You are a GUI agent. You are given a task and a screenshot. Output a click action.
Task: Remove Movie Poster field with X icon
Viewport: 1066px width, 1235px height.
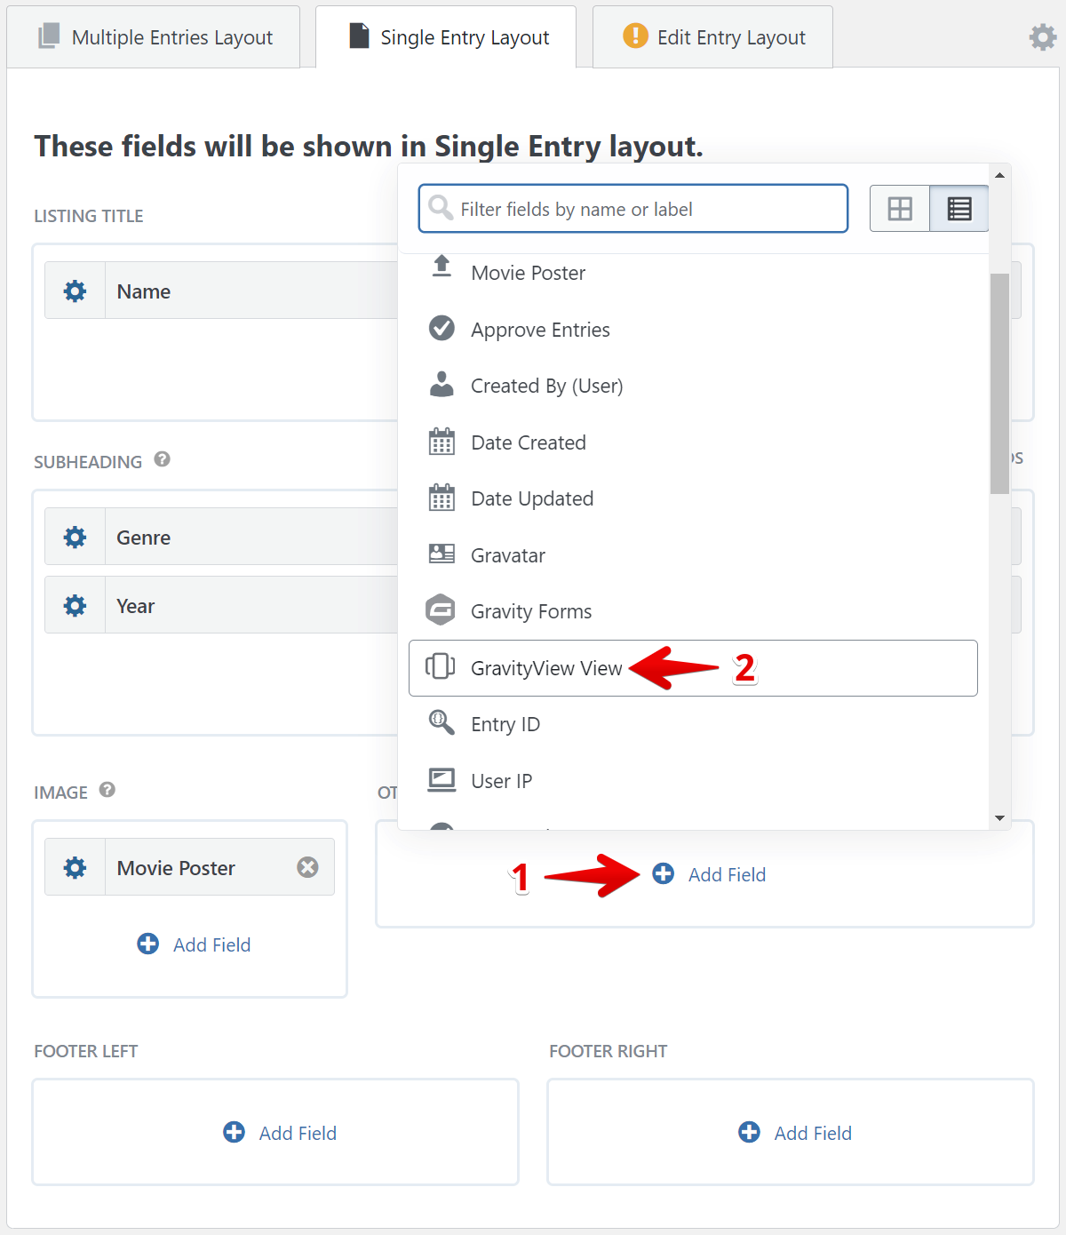307,867
